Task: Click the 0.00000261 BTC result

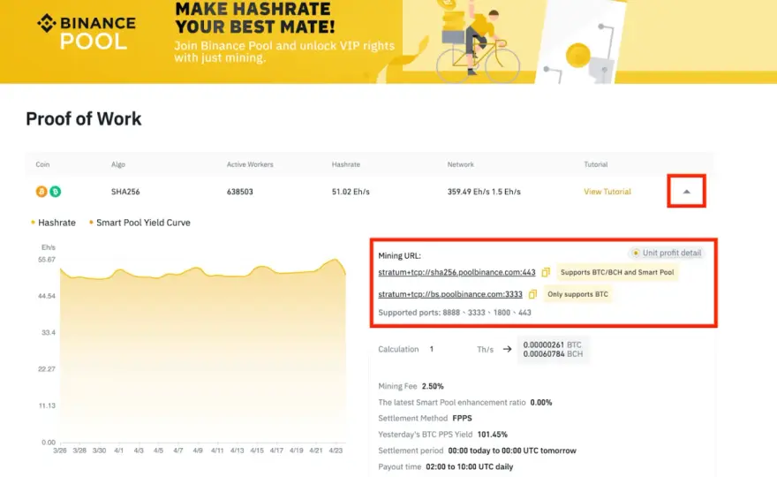Action: 553,344
